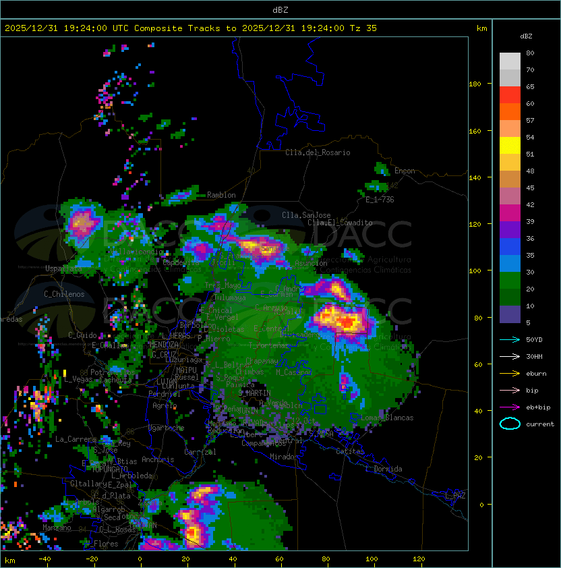Viewport: 561px width, 568px height.
Task: Click the 'Clla.del_Rosario' place label
Action: [x=318, y=152]
